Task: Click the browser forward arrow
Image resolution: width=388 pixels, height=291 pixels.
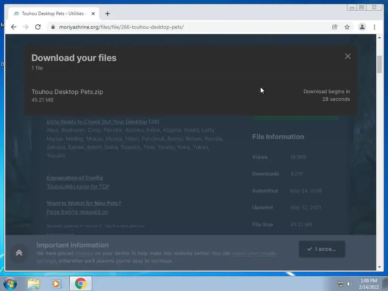Action: [x=26, y=27]
